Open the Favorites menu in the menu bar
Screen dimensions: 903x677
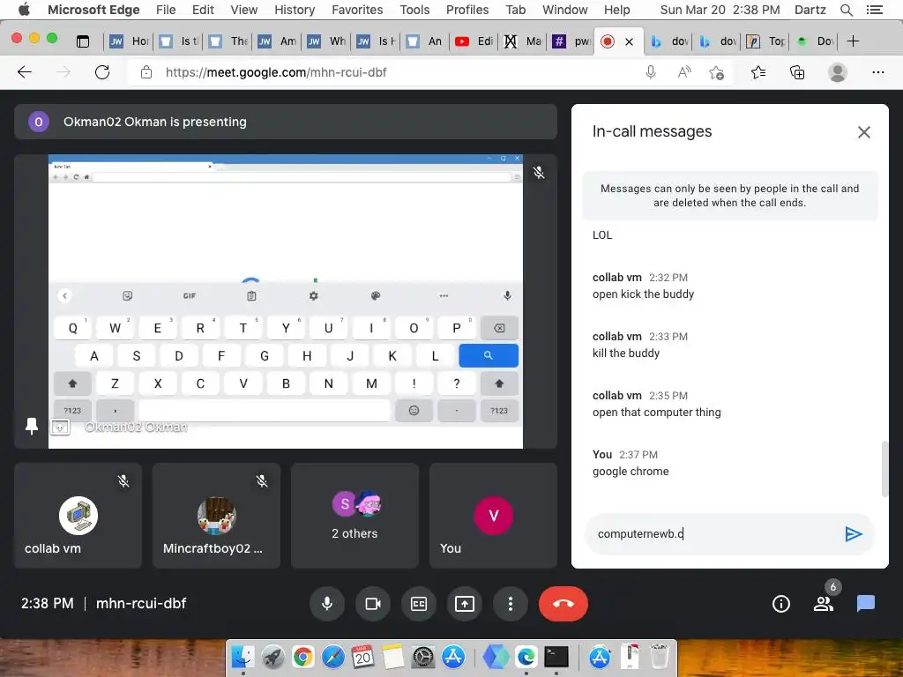coord(357,10)
